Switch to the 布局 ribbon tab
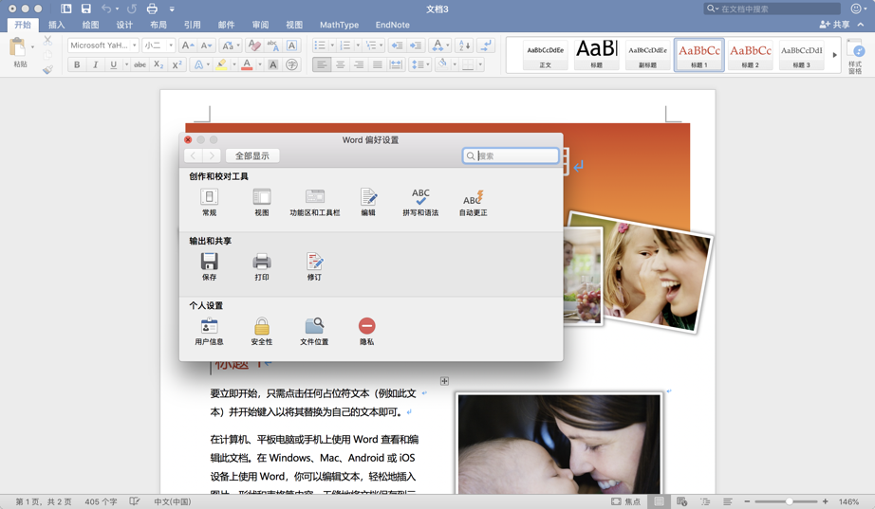Image resolution: width=875 pixels, height=509 pixels. click(158, 25)
